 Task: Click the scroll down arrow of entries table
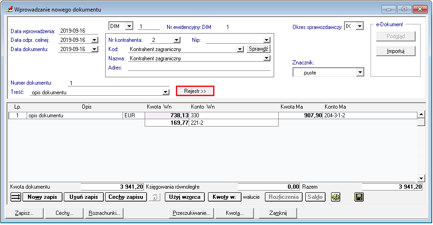pyautogui.click(x=421, y=178)
